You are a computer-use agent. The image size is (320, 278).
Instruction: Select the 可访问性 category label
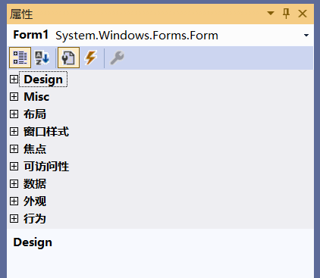[46, 167]
